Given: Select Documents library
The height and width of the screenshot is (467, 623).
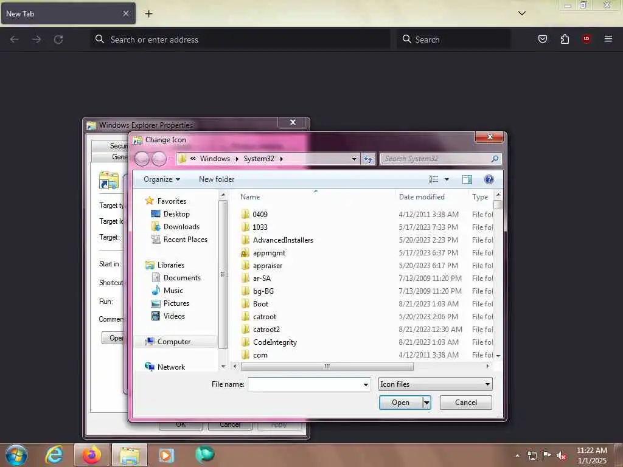Looking at the screenshot, I should pos(182,277).
